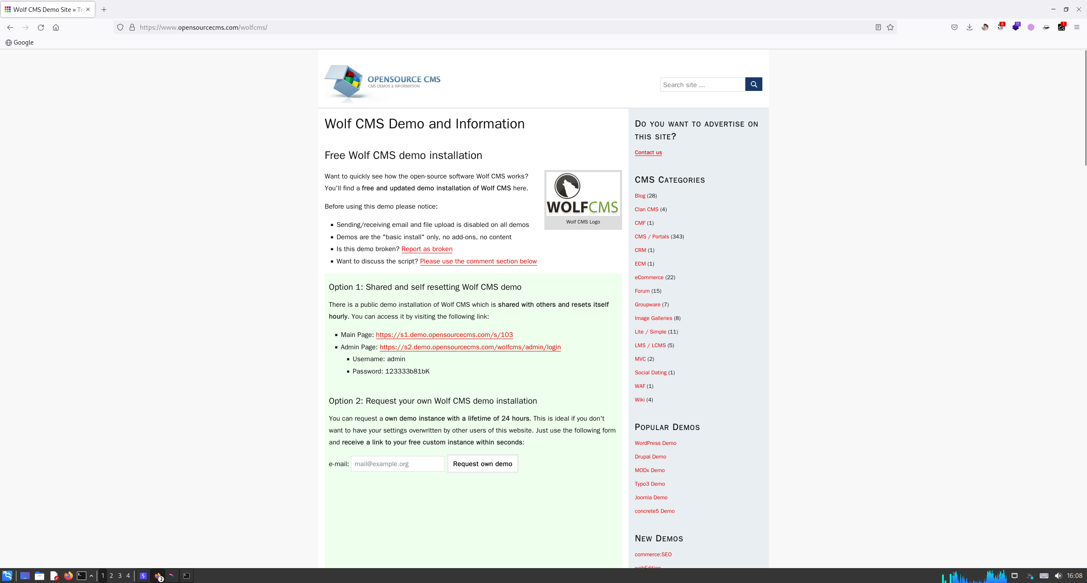Open the Wiki category link

tap(640, 400)
